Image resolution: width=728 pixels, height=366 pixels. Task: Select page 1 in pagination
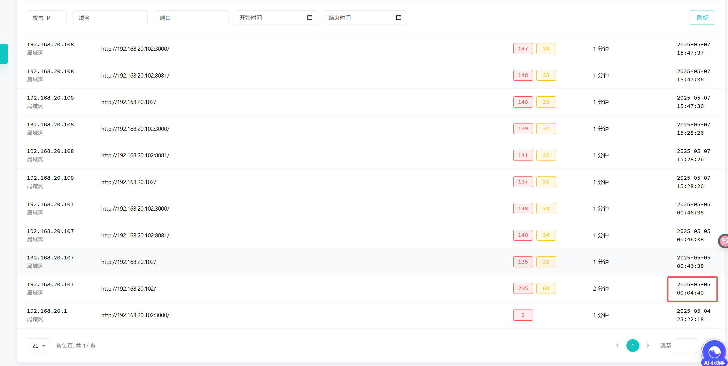pyautogui.click(x=632, y=346)
